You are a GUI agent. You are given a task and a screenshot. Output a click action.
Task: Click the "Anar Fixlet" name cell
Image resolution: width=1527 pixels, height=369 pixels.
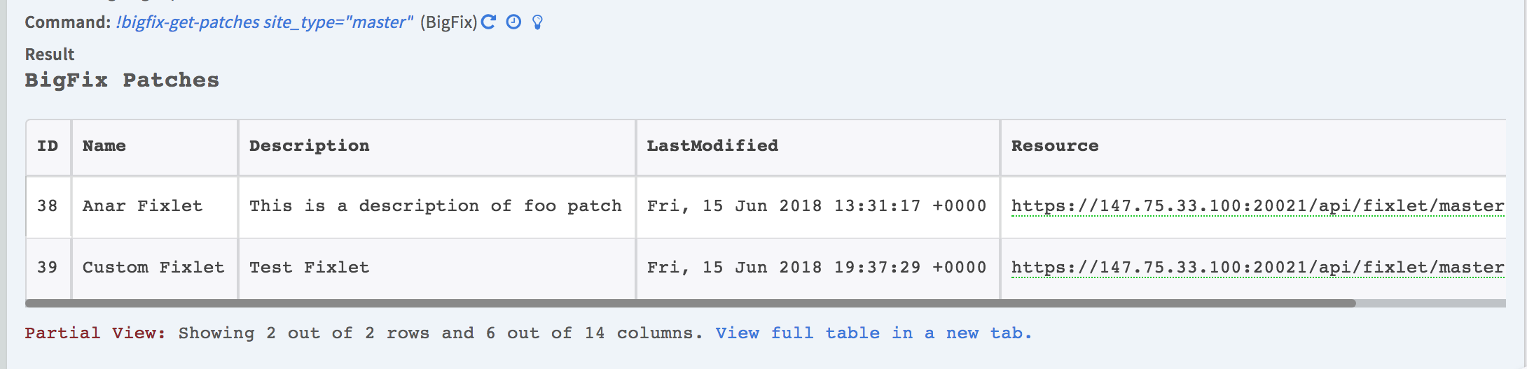[142, 206]
